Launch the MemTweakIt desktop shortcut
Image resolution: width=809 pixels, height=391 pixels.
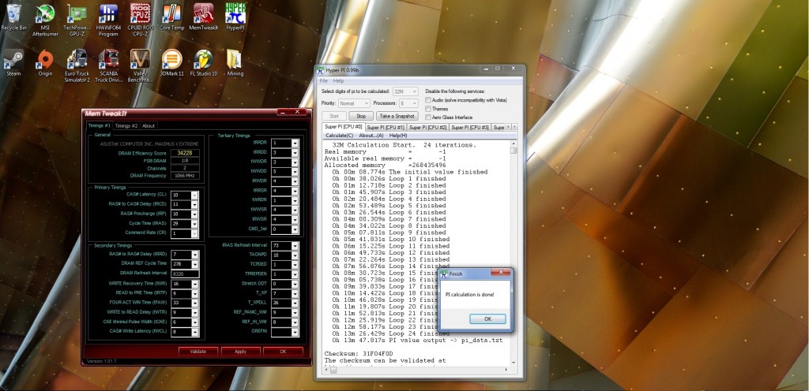coord(203,17)
